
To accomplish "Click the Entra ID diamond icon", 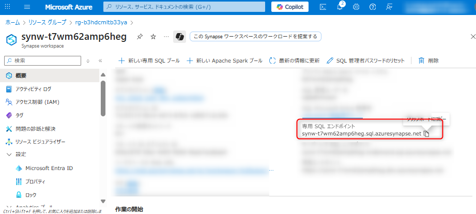I will (x=19, y=168).
